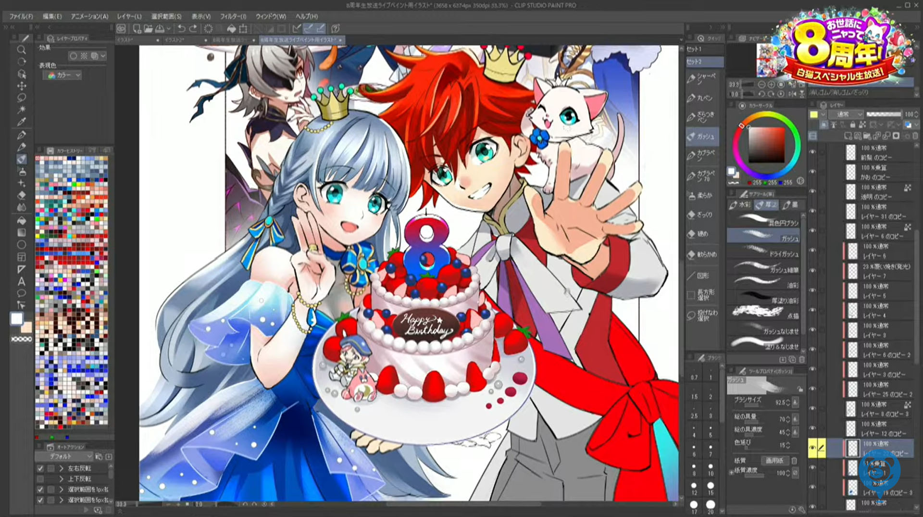This screenshot has height=517, width=923.
Task: Click zoom out icon in Navigator panel
Action: click(761, 85)
